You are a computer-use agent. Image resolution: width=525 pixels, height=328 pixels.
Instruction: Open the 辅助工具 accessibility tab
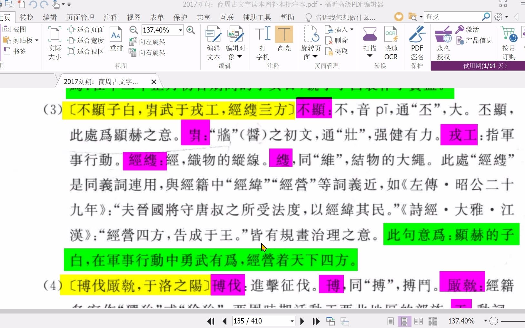(x=257, y=17)
